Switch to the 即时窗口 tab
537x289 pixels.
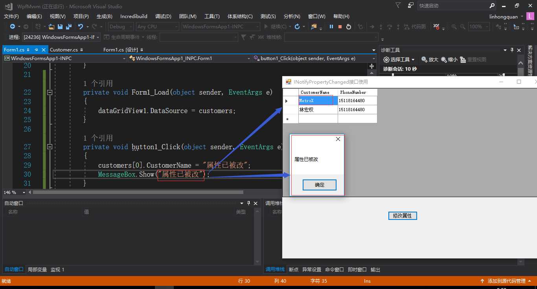[357, 269]
